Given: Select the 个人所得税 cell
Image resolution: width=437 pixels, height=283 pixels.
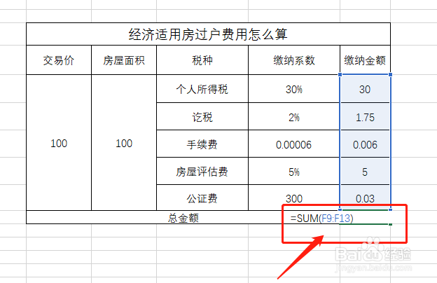Looking at the screenshot, I should point(202,89).
